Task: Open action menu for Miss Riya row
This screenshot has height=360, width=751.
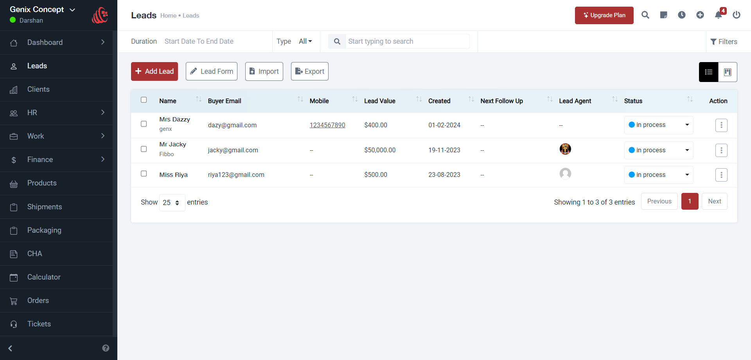Action: click(721, 175)
